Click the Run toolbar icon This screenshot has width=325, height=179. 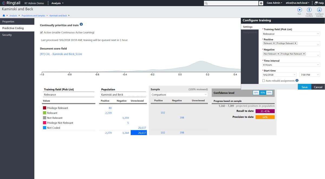pos(300,10)
